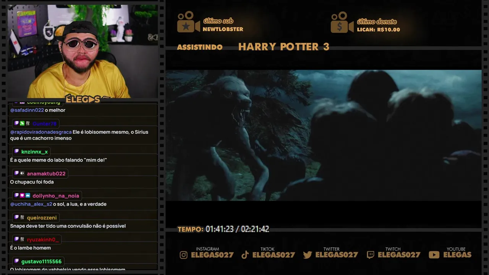The width and height of the screenshot is (489, 275).
Task: Click username dollynho_na_noia in chat
Action: pyautogui.click(x=56, y=196)
